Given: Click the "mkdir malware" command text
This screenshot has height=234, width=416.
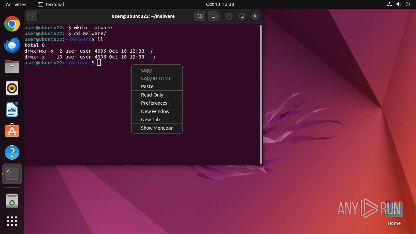Looking at the screenshot, I should [93, 28].
